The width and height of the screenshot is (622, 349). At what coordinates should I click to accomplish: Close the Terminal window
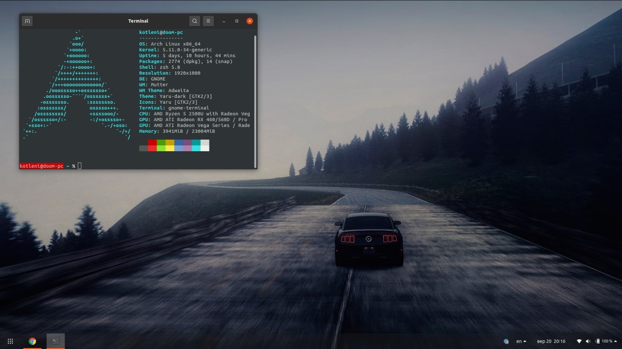point(250,21)
